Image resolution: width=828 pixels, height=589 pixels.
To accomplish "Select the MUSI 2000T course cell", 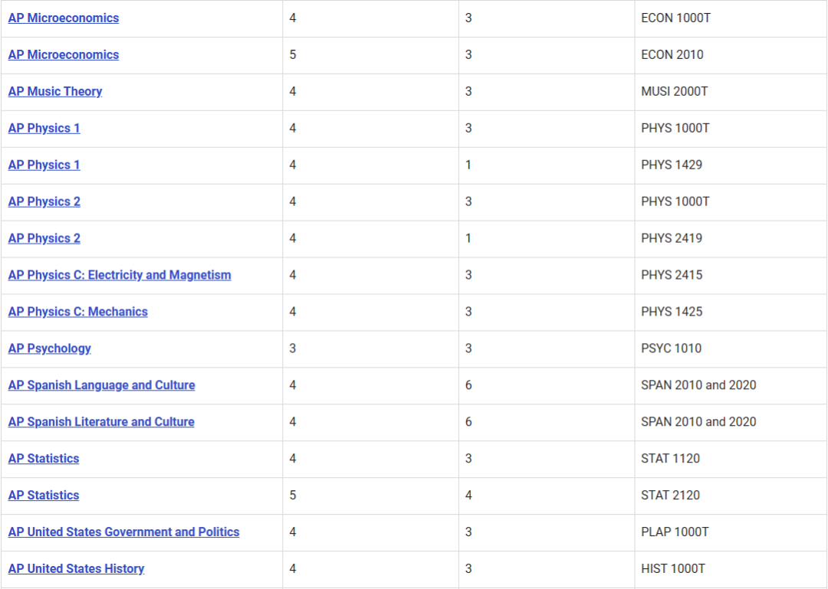I will pos(675,91).
